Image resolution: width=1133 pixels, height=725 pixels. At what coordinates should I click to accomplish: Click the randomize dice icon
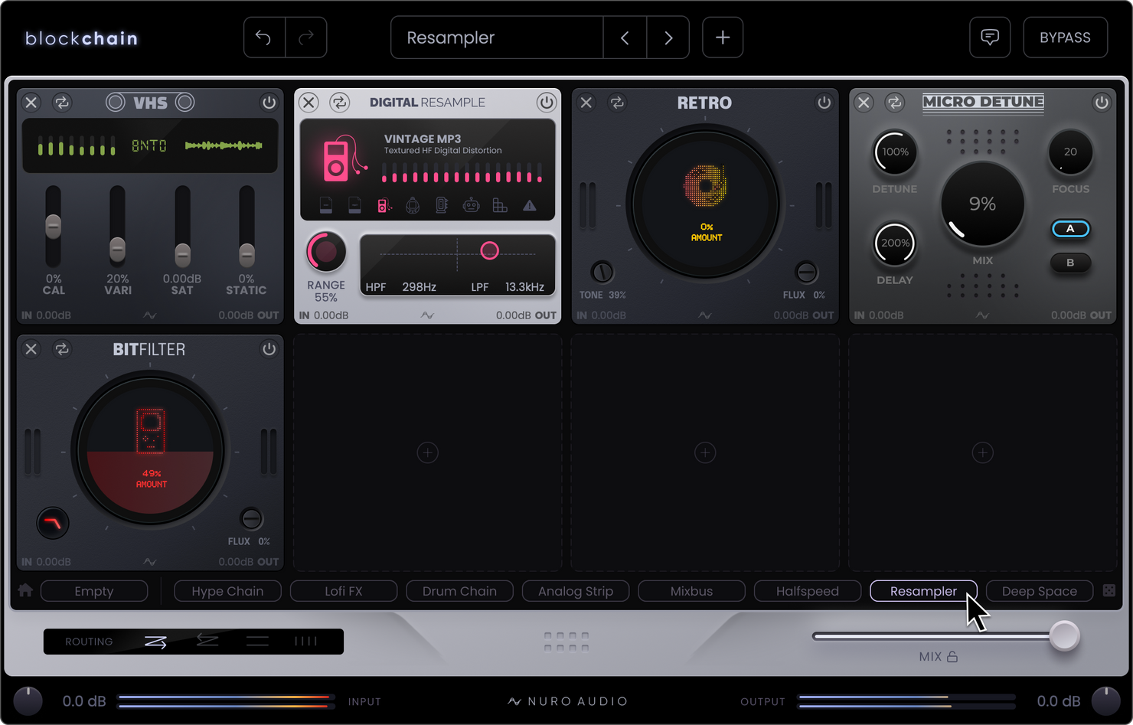click(1109, 590)
